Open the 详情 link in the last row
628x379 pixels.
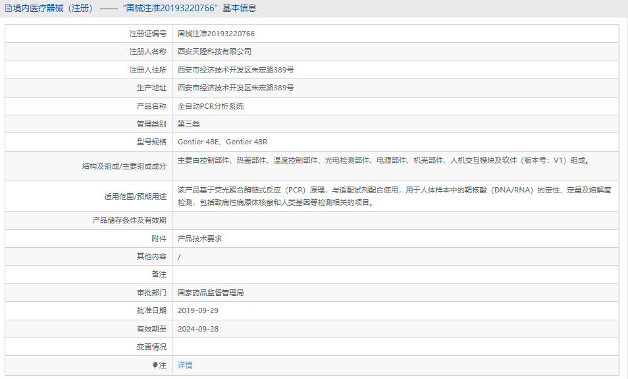[x=185, y=365]
